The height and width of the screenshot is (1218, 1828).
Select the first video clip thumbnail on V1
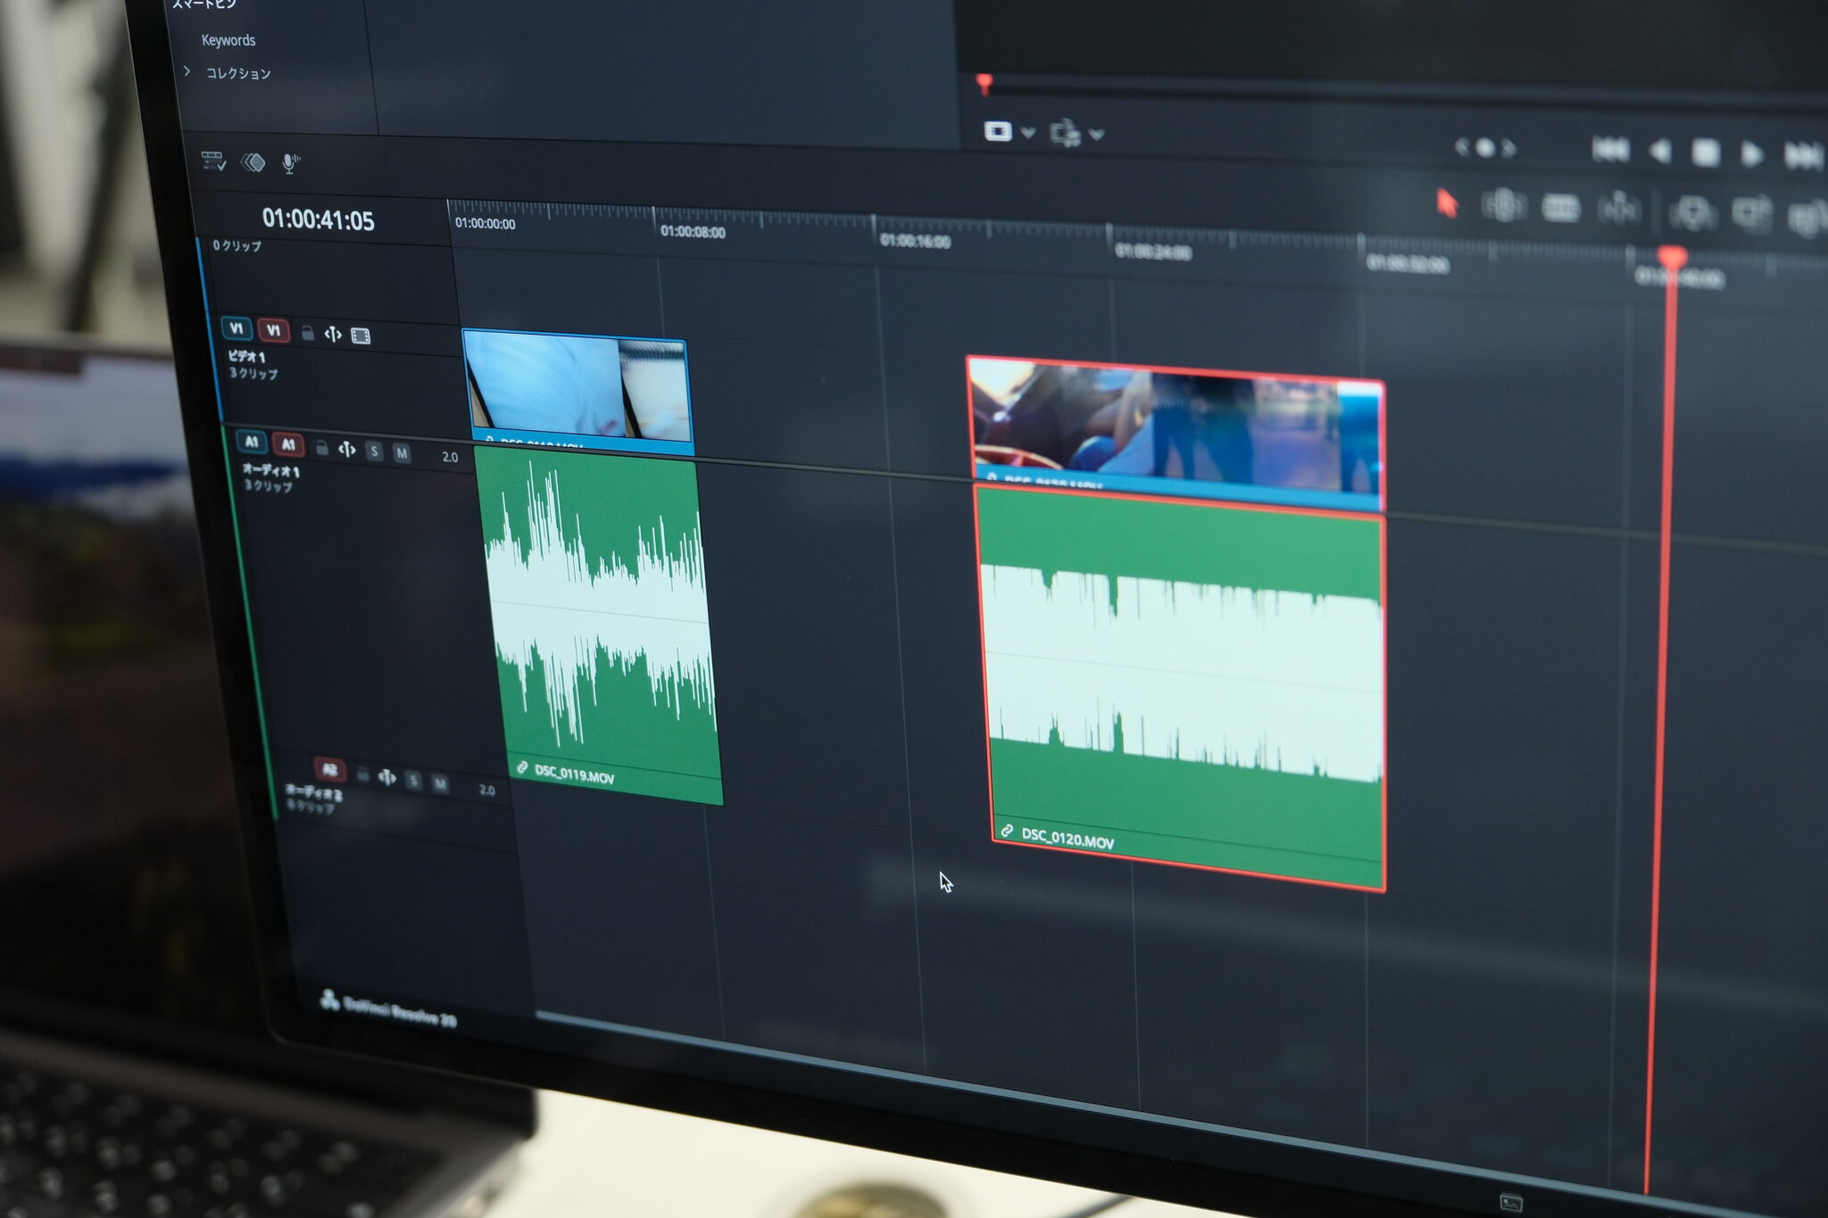(577, 390)
